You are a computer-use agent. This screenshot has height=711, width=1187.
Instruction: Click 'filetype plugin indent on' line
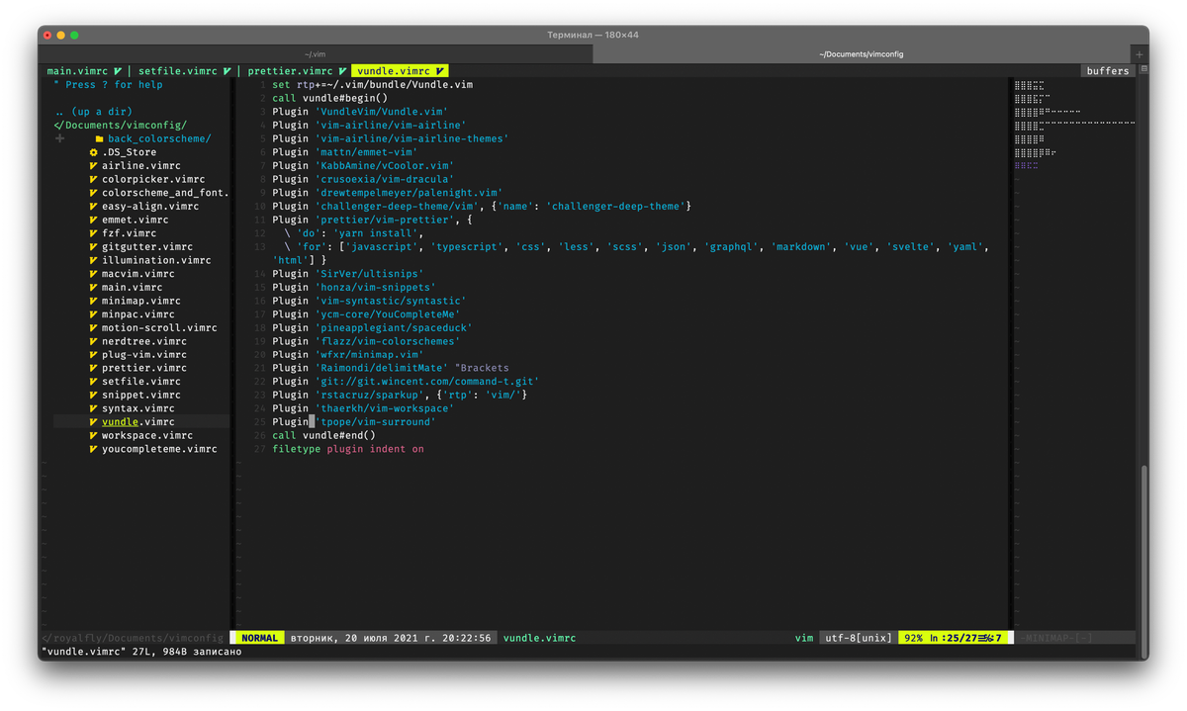pyautogui.click(x=348, y=449)
